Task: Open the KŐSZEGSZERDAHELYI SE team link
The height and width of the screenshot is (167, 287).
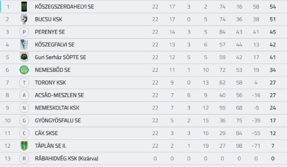Action: pos(64,7)
